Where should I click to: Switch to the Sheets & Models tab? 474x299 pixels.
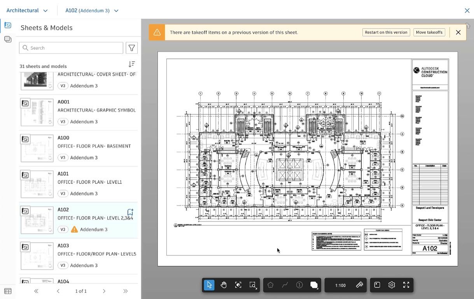click(8, 25)
